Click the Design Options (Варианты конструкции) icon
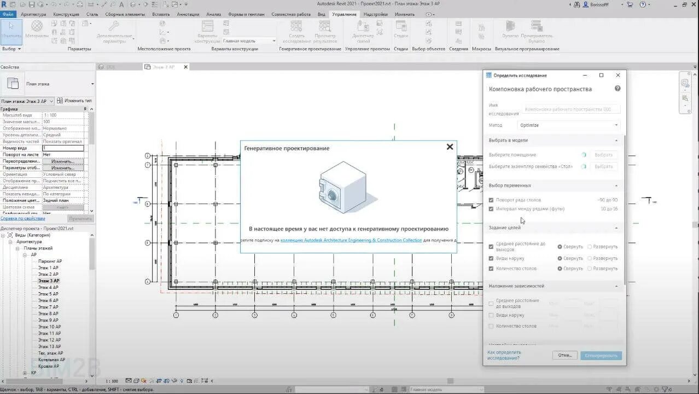 tap(207, 26)
